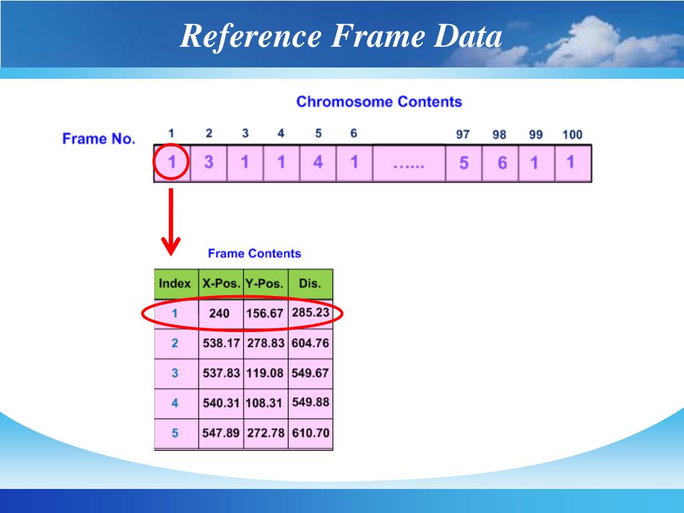Click frame number label 5 above the chromosome
The height and width of the screenshot is (513, 684).
[318, 133]
